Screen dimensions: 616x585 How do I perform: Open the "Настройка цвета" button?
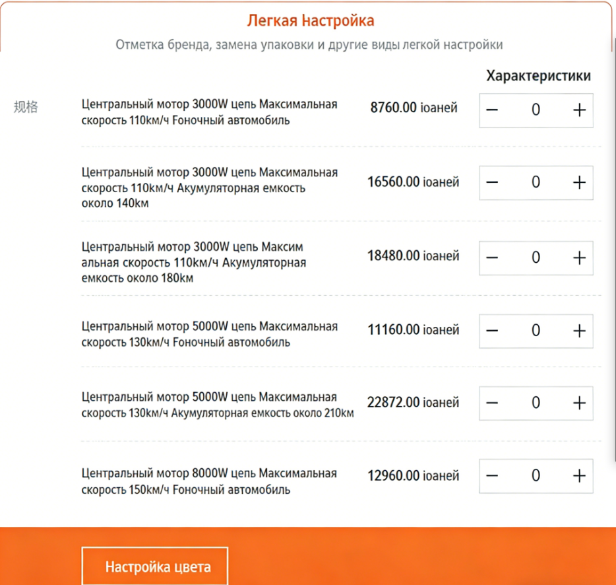tap(155, 567)
